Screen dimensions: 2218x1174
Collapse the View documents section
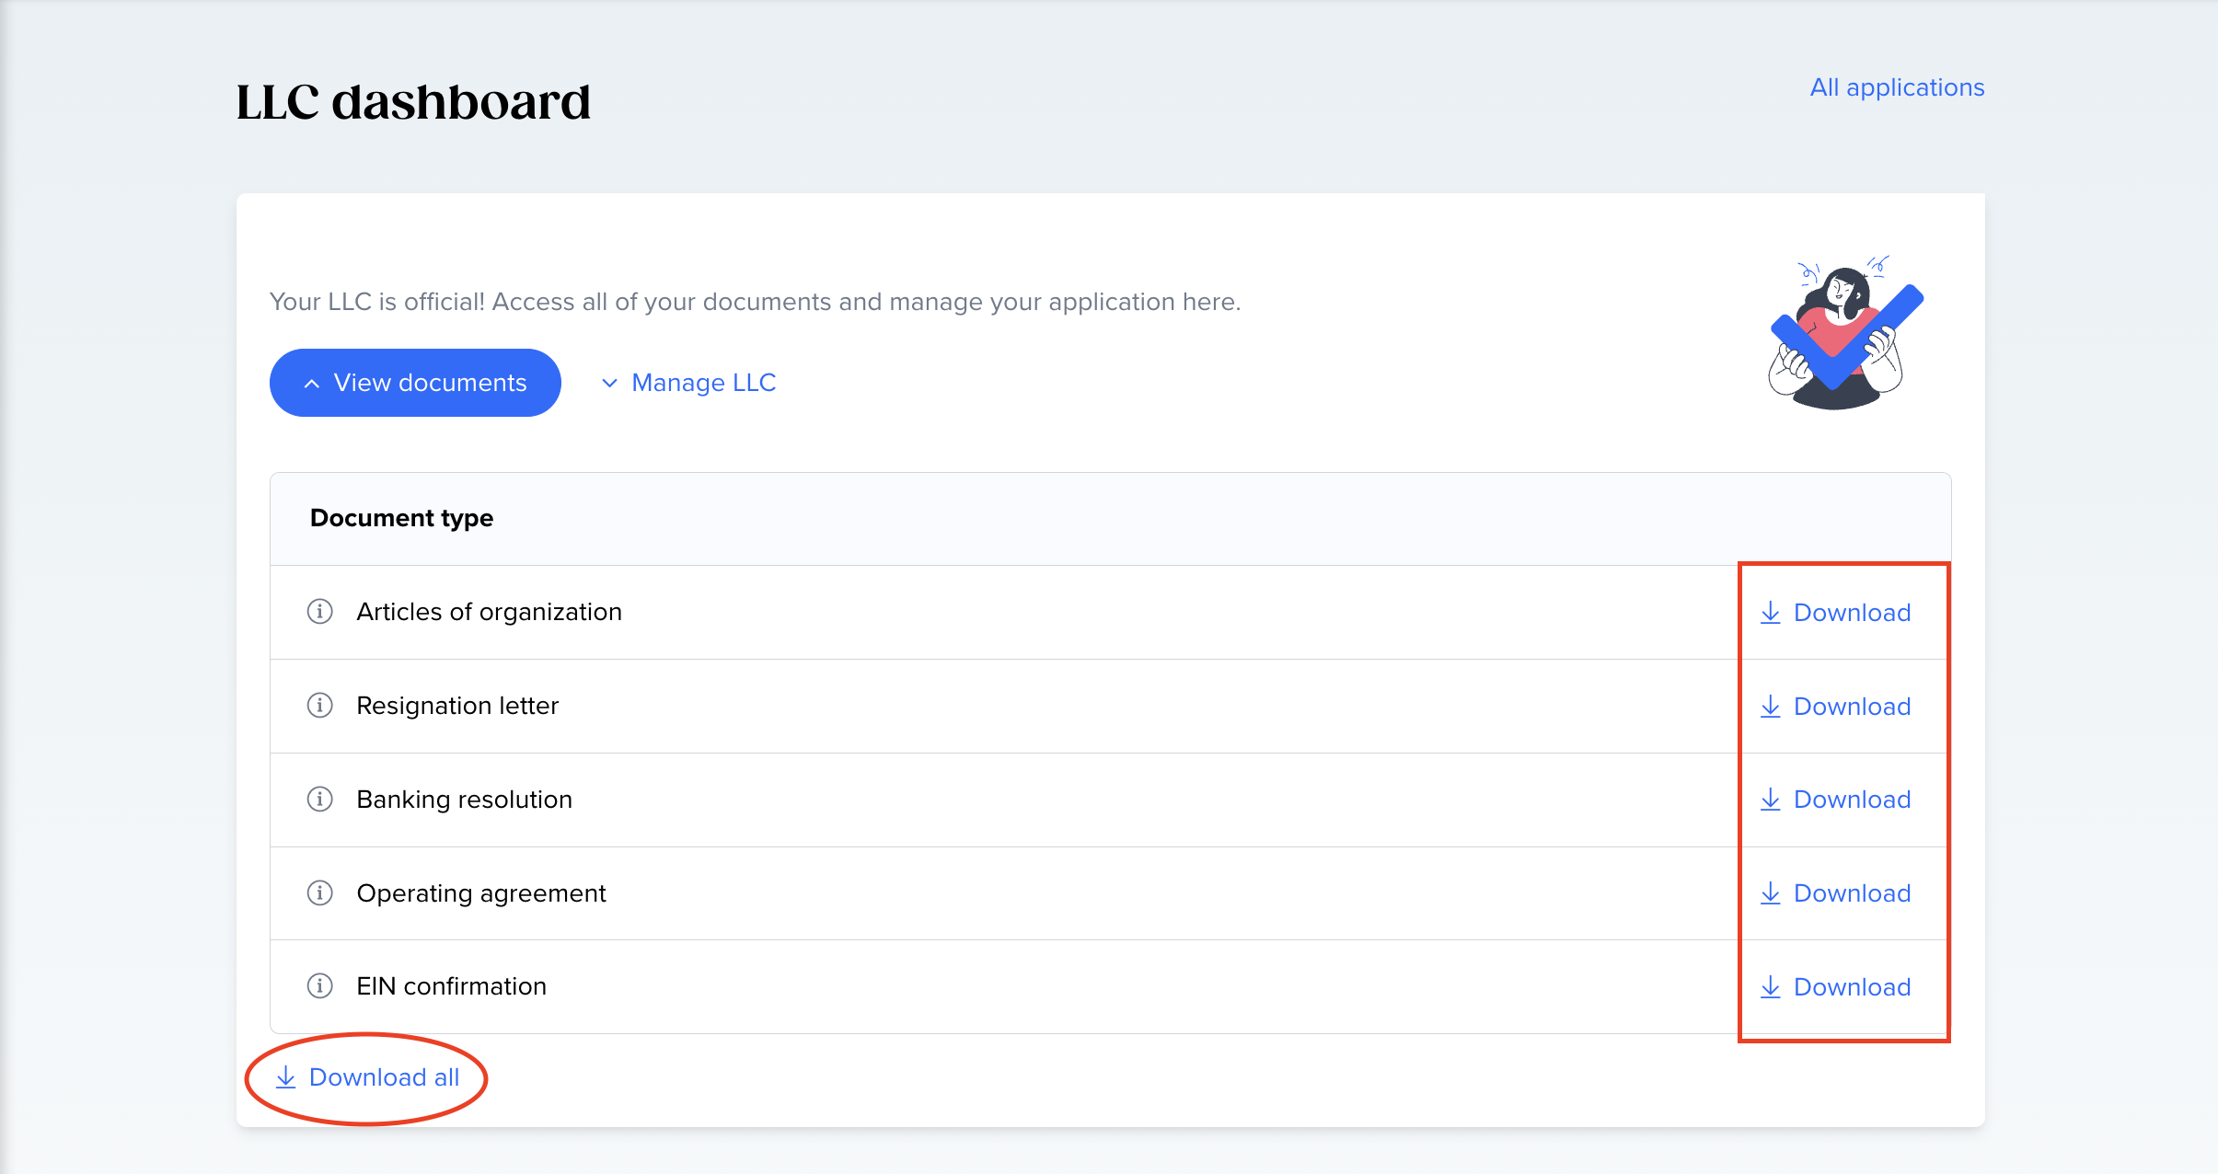pyautogui.click(x=415, y=383)
